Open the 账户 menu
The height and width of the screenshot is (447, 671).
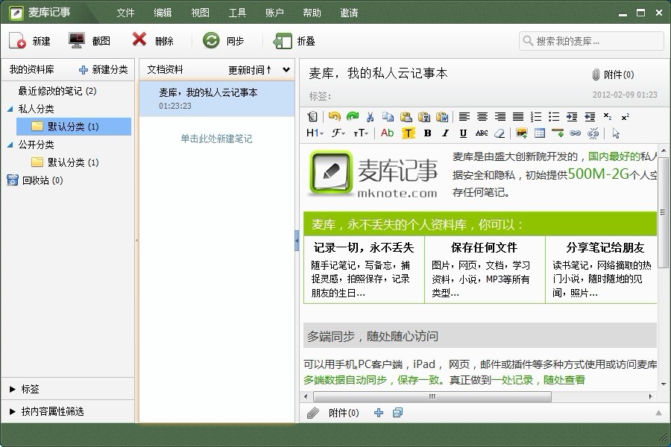(274, 13)
